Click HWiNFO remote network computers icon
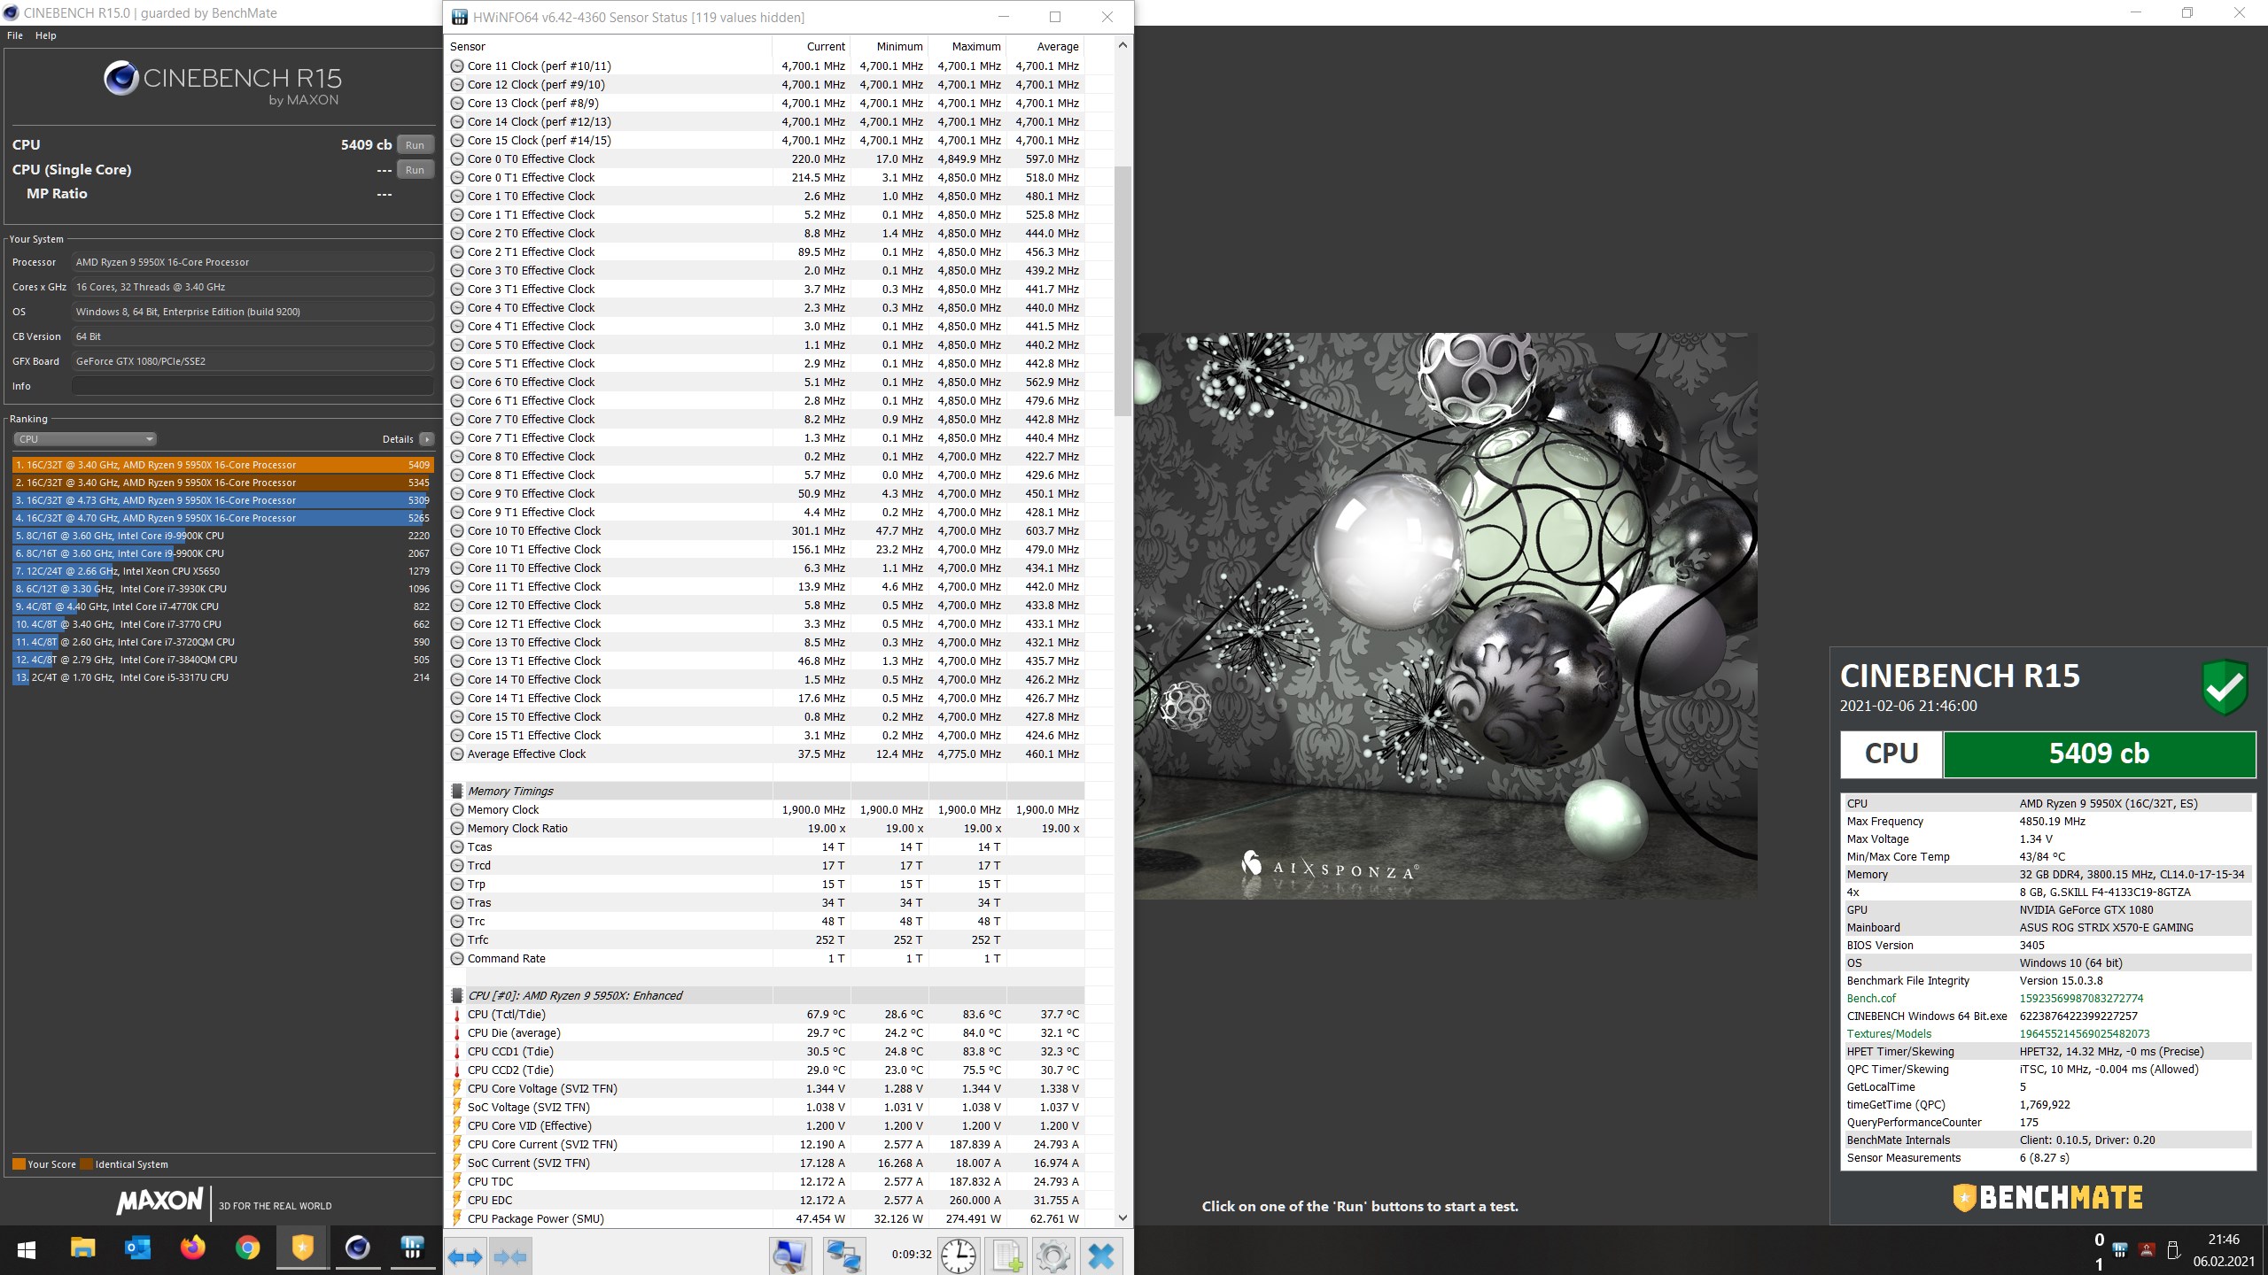The width and height of the screenshot is (2268, 1275). click(843, 1256)
